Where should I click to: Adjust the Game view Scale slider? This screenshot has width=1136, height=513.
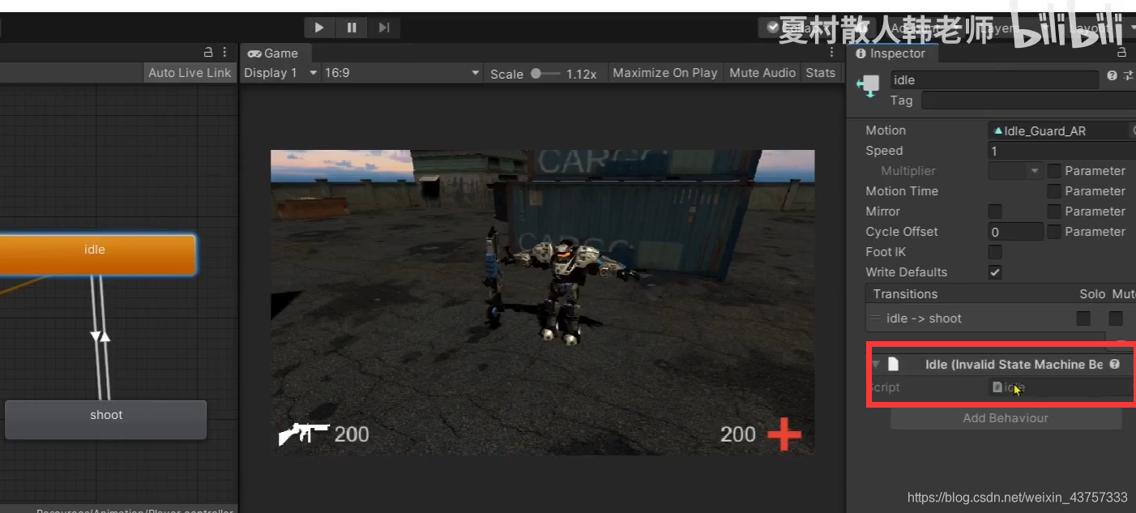(x=545, y=73)
